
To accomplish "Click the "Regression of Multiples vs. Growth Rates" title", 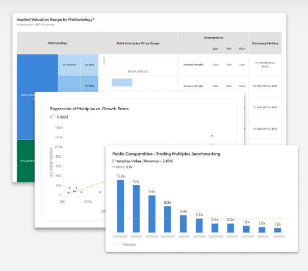I will [89, 109].
